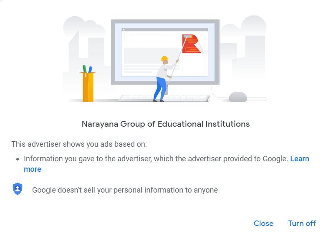The image size is (331, 238).
Task: Click the orange pencil holder box
Action: tap(88, 88)
